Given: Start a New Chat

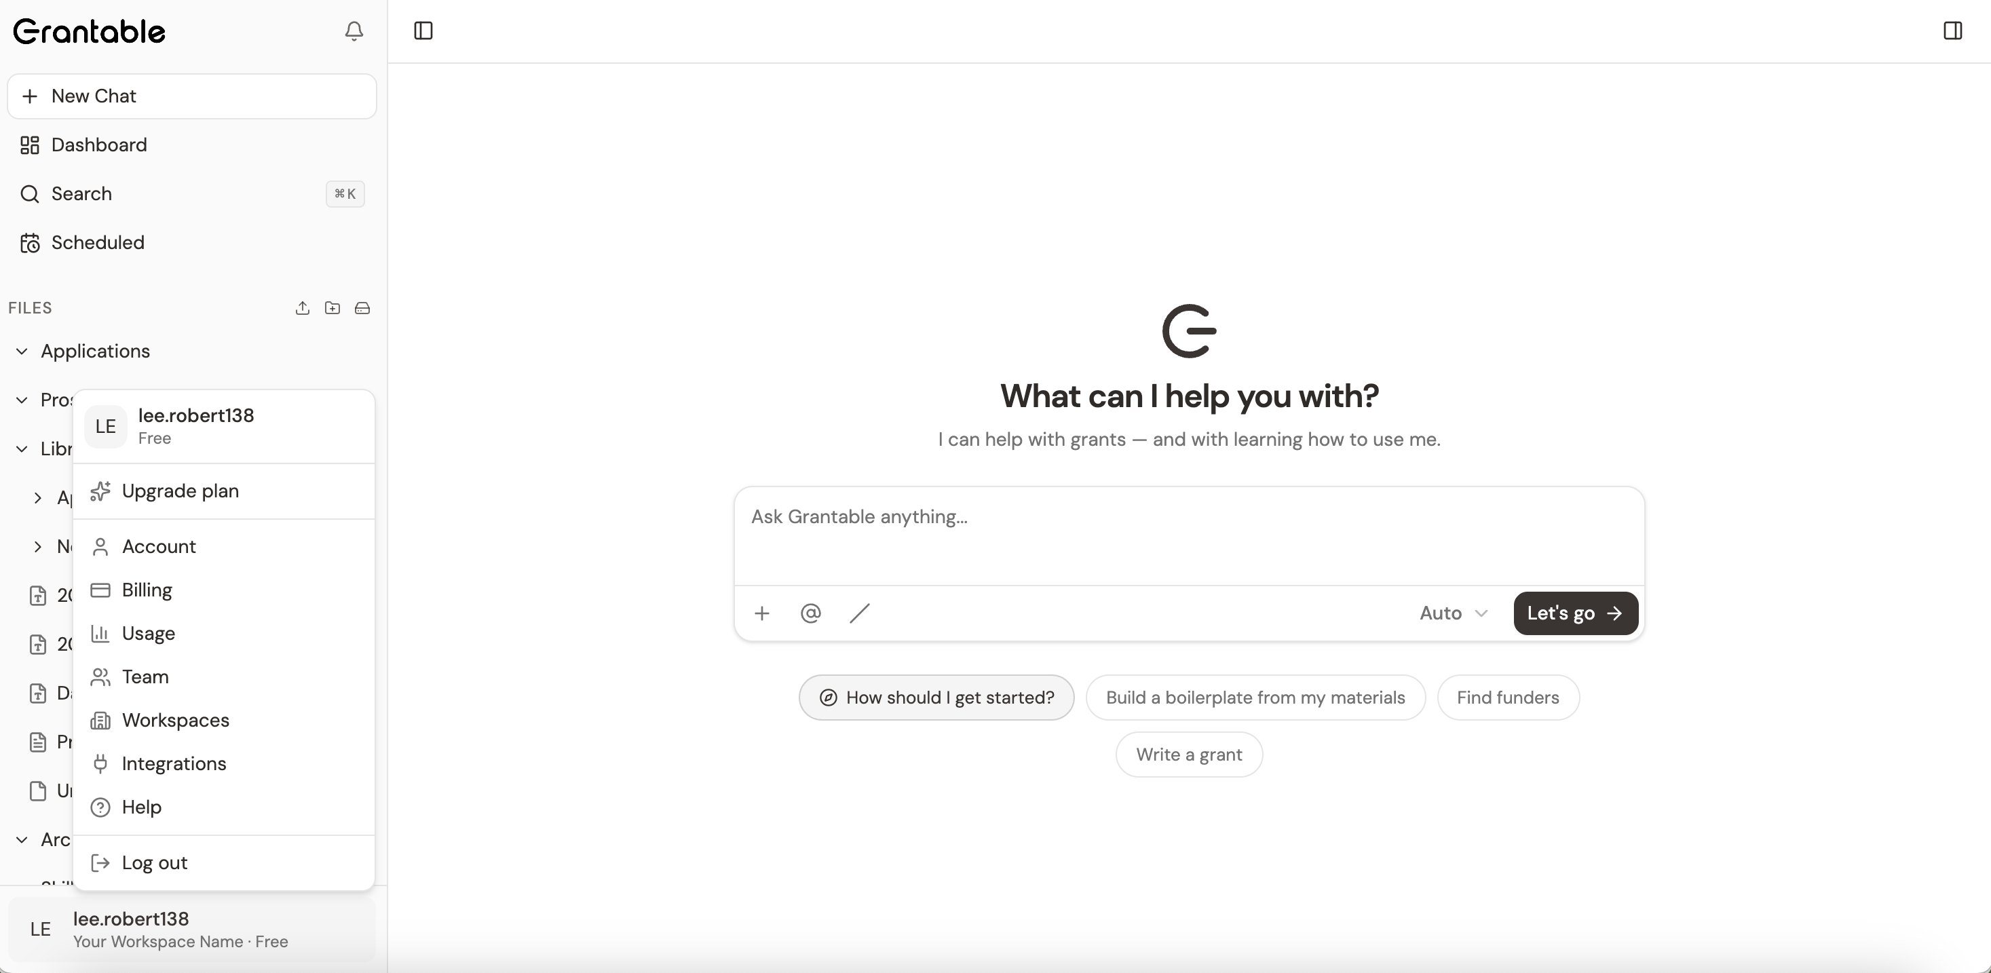Looking at the screenshot, I should (191, 96).
